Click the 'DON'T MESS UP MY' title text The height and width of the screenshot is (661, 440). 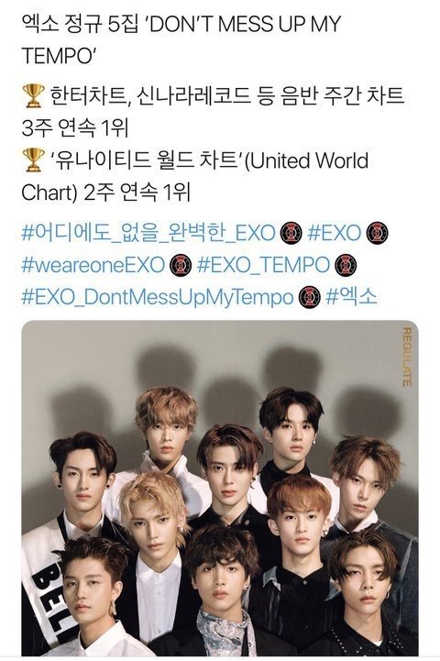[246, 25]
